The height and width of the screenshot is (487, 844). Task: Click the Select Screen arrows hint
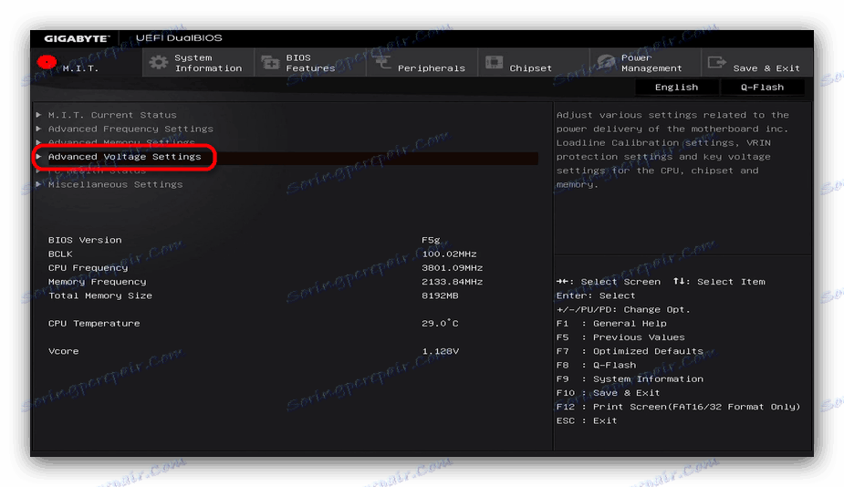(x=609, y=282)
